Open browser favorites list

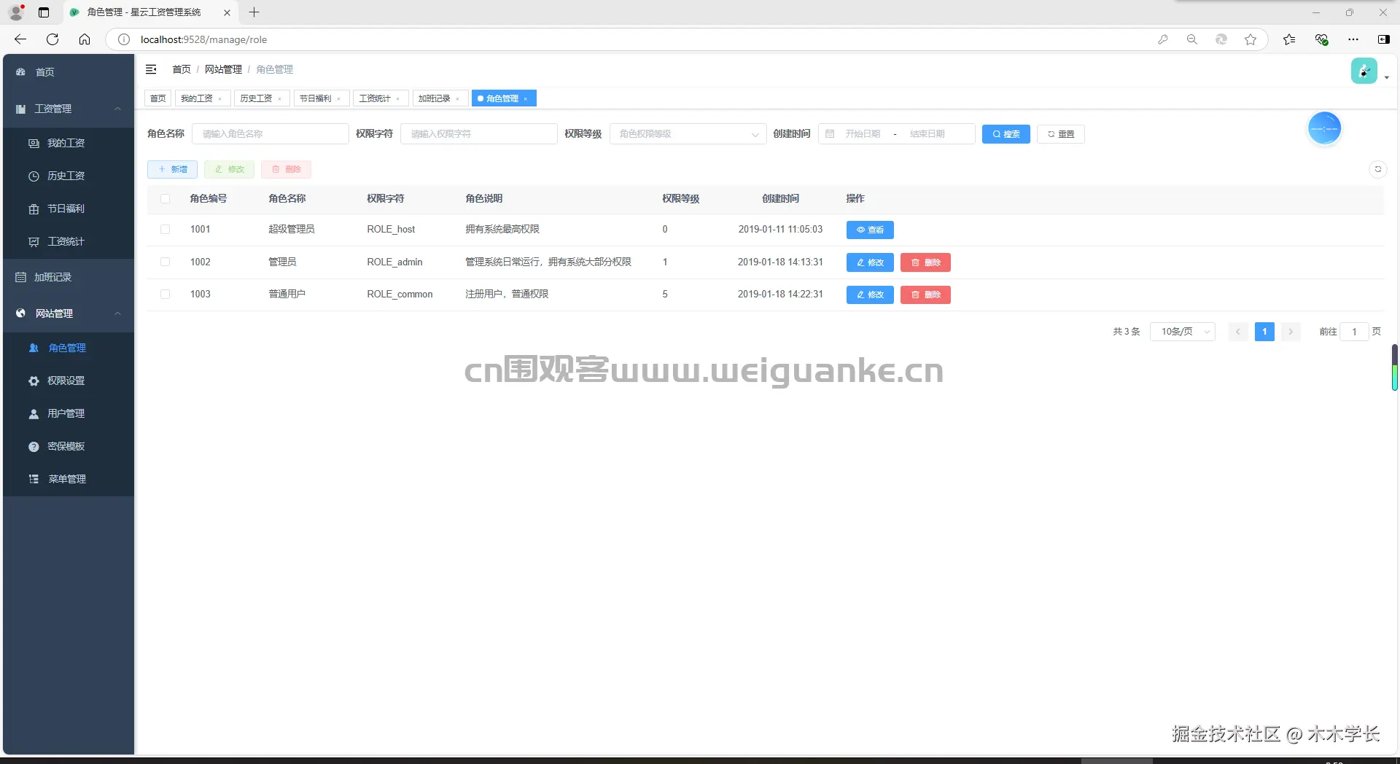tap(1289, 39)
